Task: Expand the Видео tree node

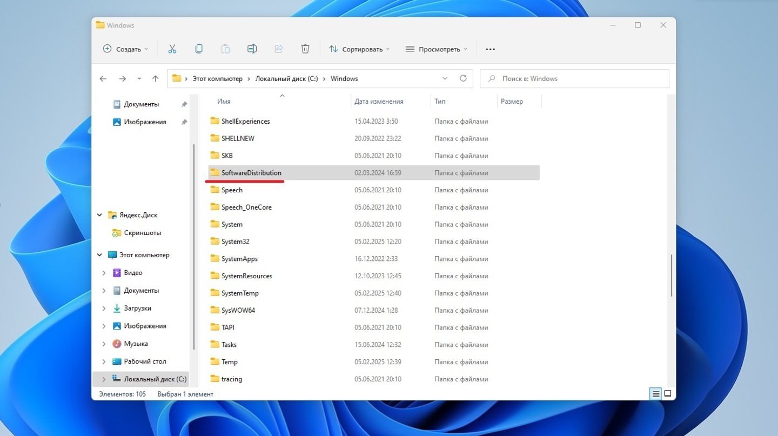Action: click(x=104, y=273)
